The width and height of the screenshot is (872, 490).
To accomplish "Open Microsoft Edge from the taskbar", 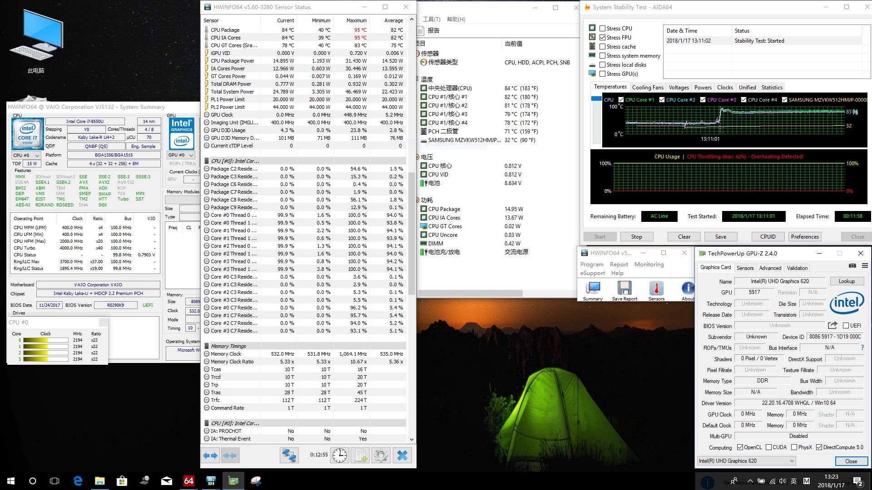I will pos(78,481).
